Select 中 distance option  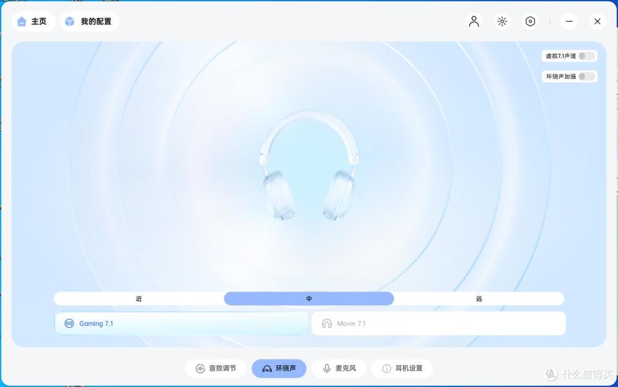click(309, 298)
